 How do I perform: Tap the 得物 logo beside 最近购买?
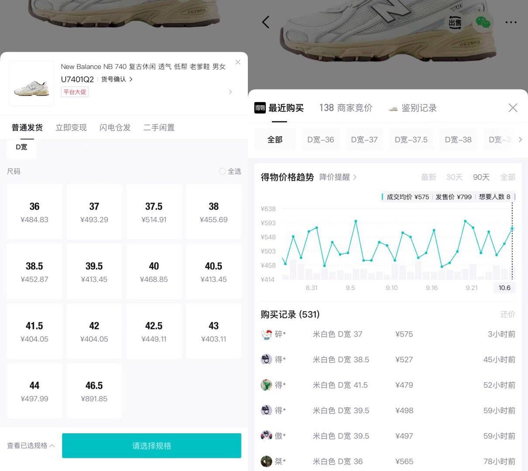(x=260, y=108)
